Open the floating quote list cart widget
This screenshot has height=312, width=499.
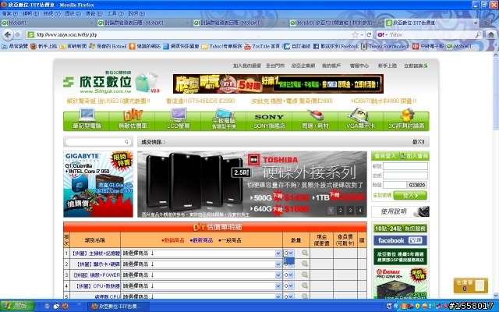coord(470,285)
